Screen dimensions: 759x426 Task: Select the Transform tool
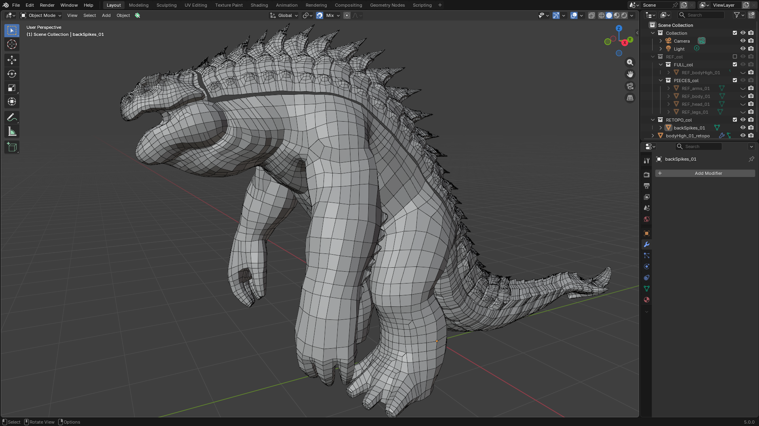12,101
